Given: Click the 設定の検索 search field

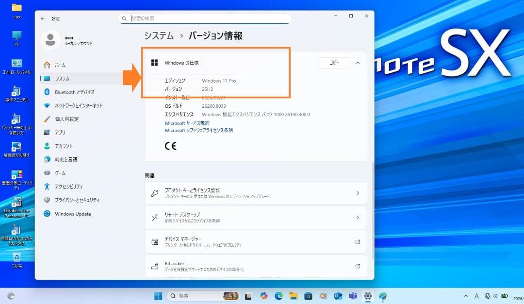Looking at the screenshot, I should (205, 18).
